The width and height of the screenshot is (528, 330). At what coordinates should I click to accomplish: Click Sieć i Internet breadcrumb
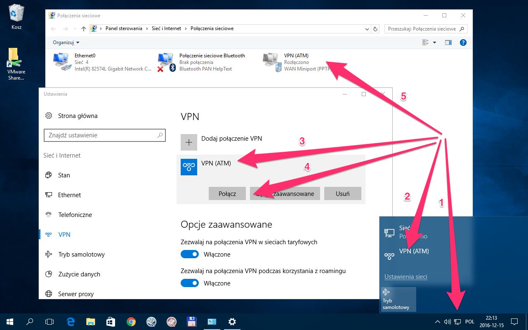[x=167, y=29]
